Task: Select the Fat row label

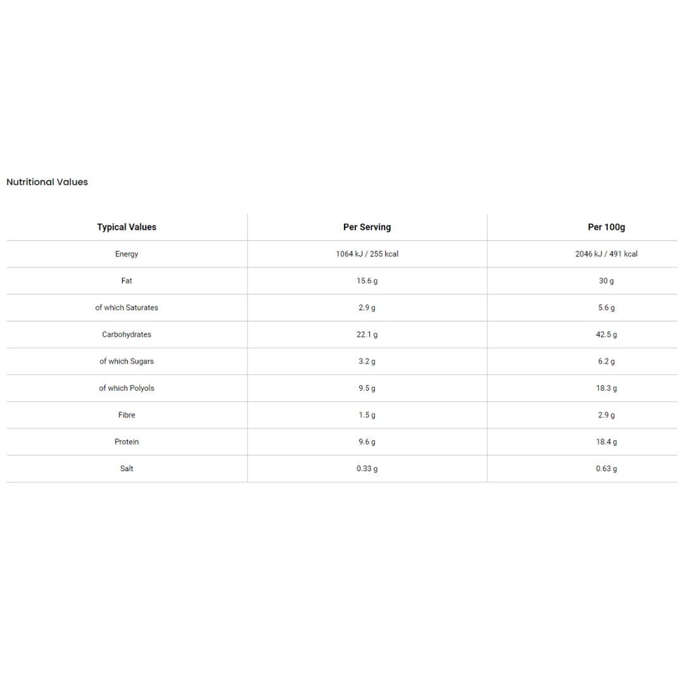Action: coord(127,281)
